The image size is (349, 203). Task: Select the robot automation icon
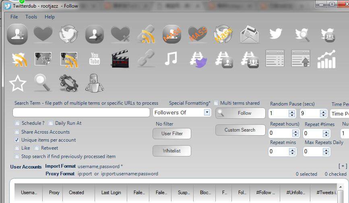[x=95, y=83]
